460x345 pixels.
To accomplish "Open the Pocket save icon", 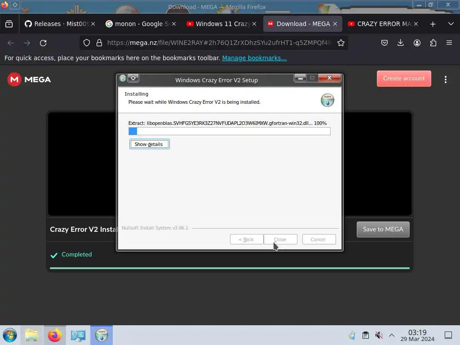I will (x=385, y=43).
